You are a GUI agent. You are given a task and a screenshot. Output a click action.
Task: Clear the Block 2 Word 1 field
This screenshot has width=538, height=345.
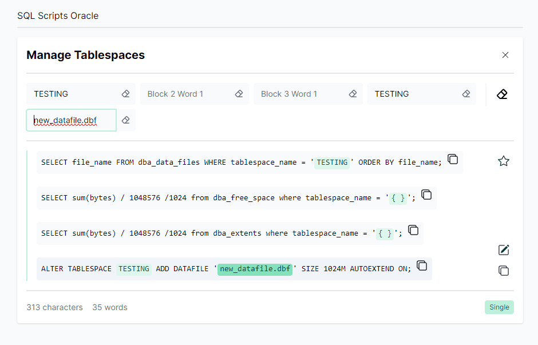click(239, 94)
